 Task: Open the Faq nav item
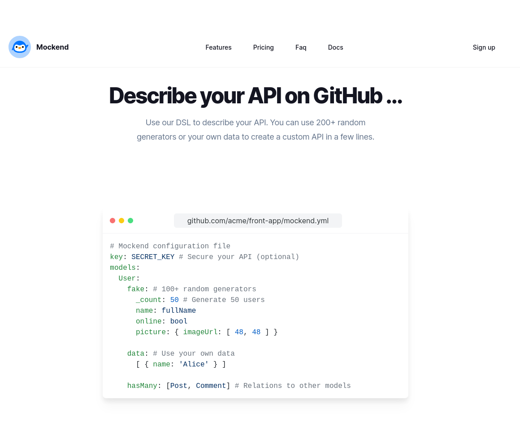click(x=301, y=47)
